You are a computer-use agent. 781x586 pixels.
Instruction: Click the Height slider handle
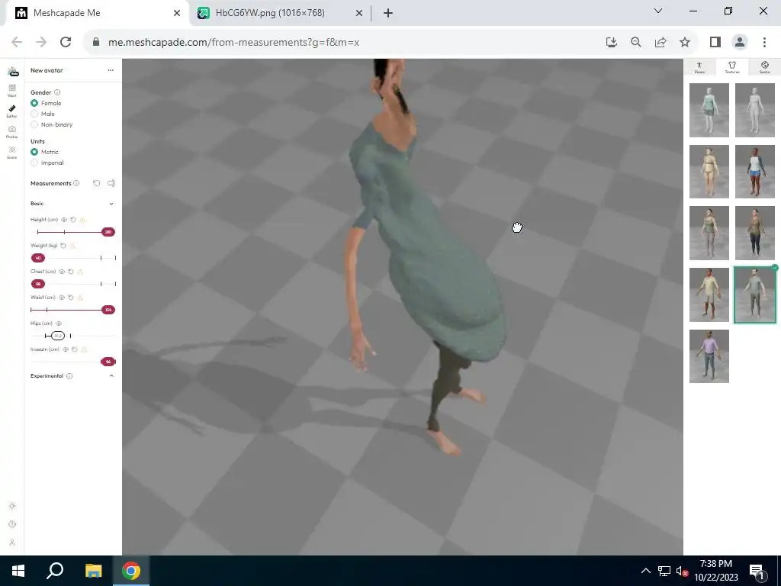(108, 232)
